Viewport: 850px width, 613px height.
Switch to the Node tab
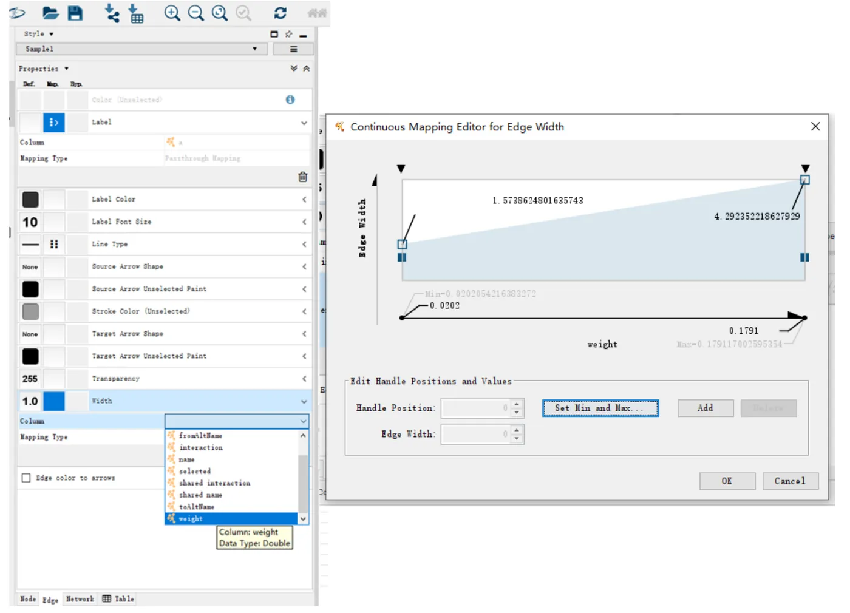pyautogui.click(x=28, y=599)
